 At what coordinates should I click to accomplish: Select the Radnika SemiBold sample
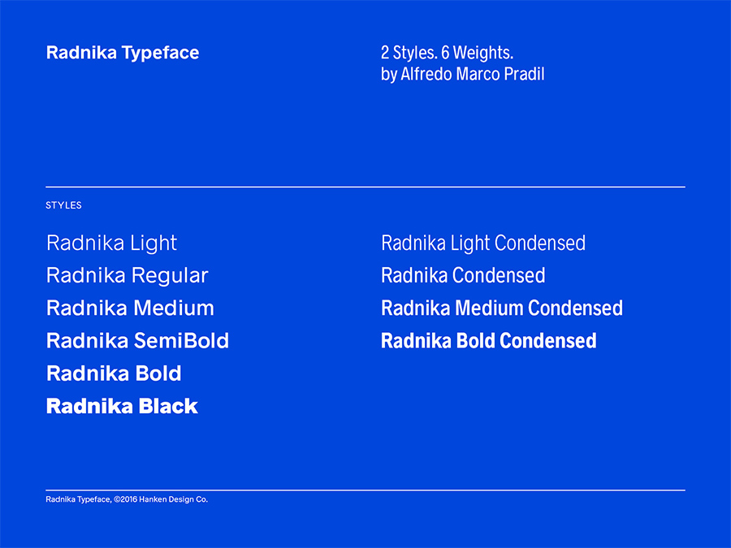[x=137, y=341]
